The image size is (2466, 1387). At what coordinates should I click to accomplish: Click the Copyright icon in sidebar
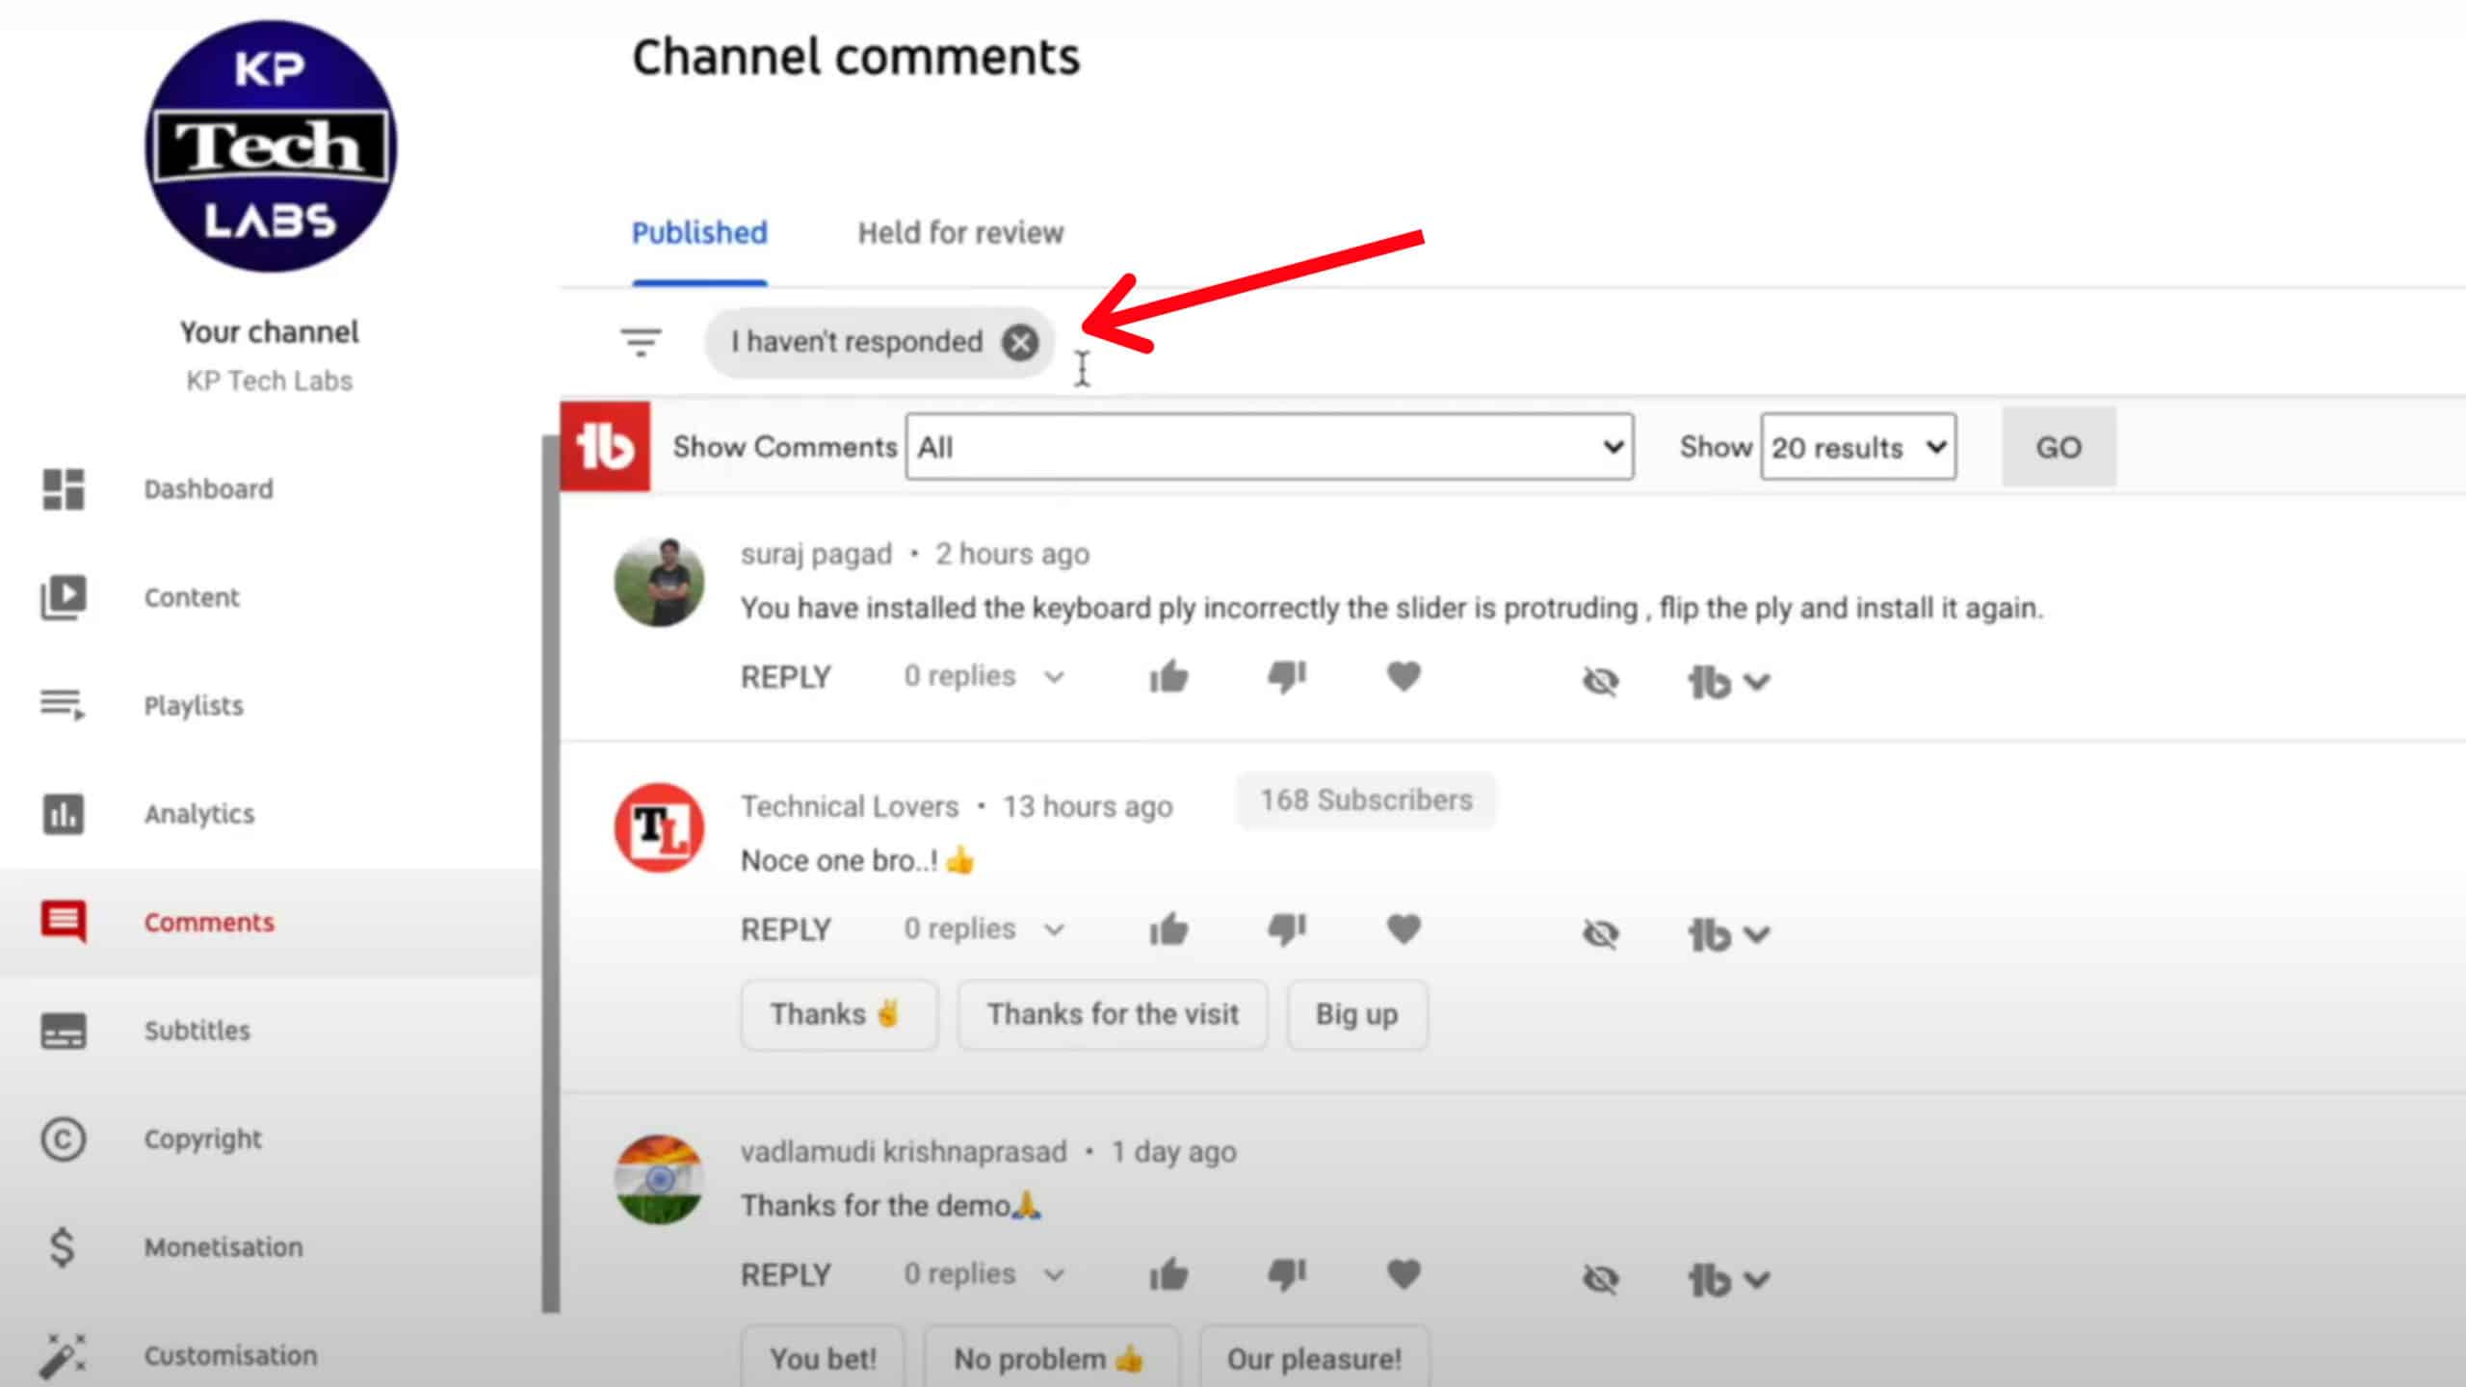(x=64, y=1139)
